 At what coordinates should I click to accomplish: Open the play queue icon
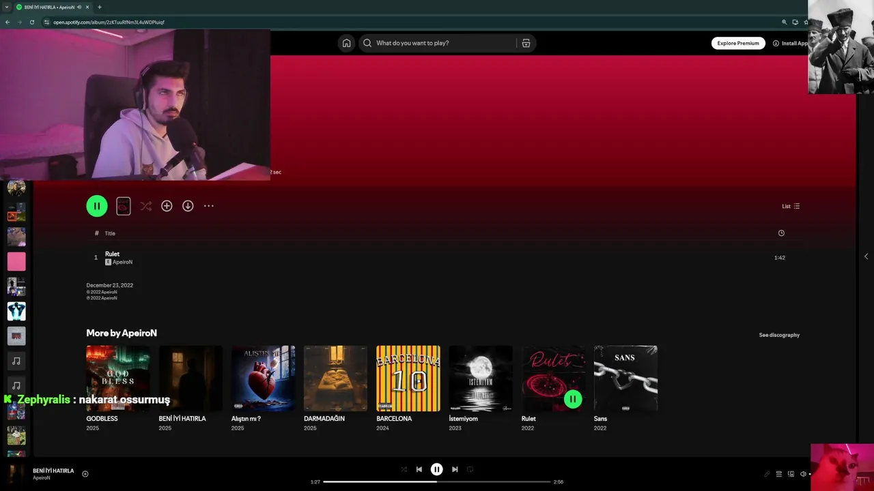[779, 474]
